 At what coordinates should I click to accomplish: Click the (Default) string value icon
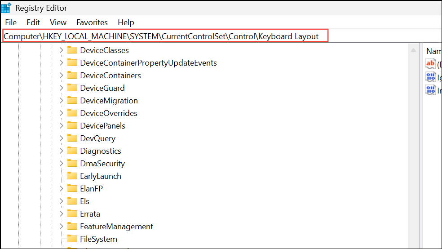(x=430, y=63)
